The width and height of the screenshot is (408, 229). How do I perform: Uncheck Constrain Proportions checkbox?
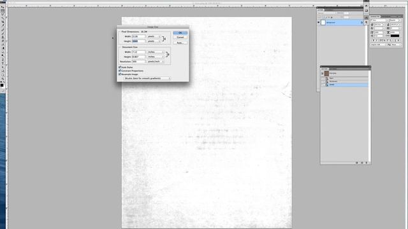[x=120, y=71]
